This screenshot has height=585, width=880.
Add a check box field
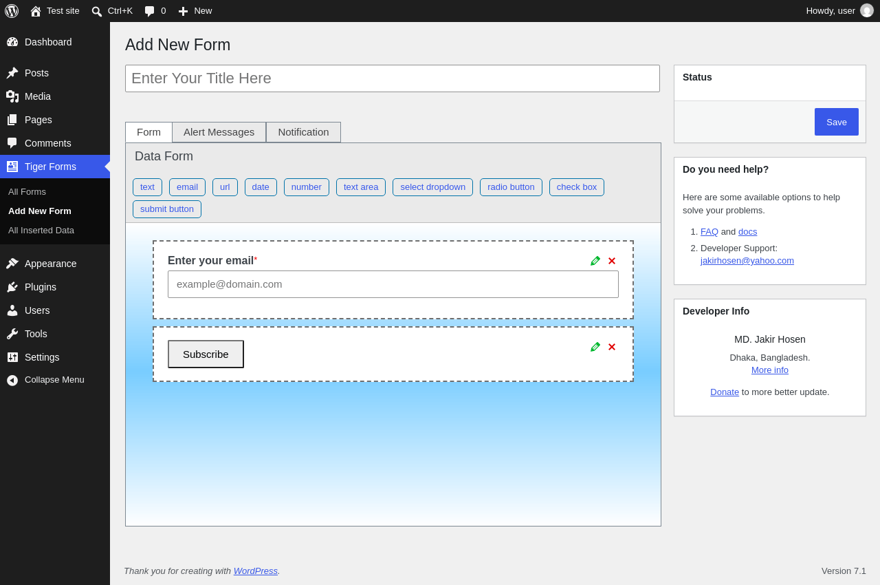pyautogui.click(x=577, y=187)
